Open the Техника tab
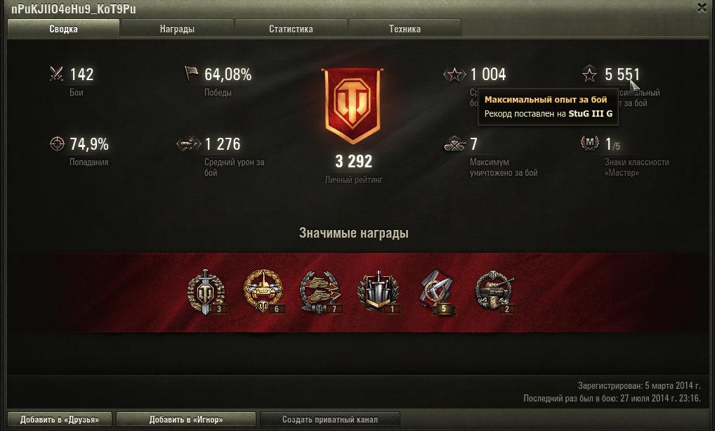Image resolution: width=715 pixels, height=431 pixels. (405, 28)
